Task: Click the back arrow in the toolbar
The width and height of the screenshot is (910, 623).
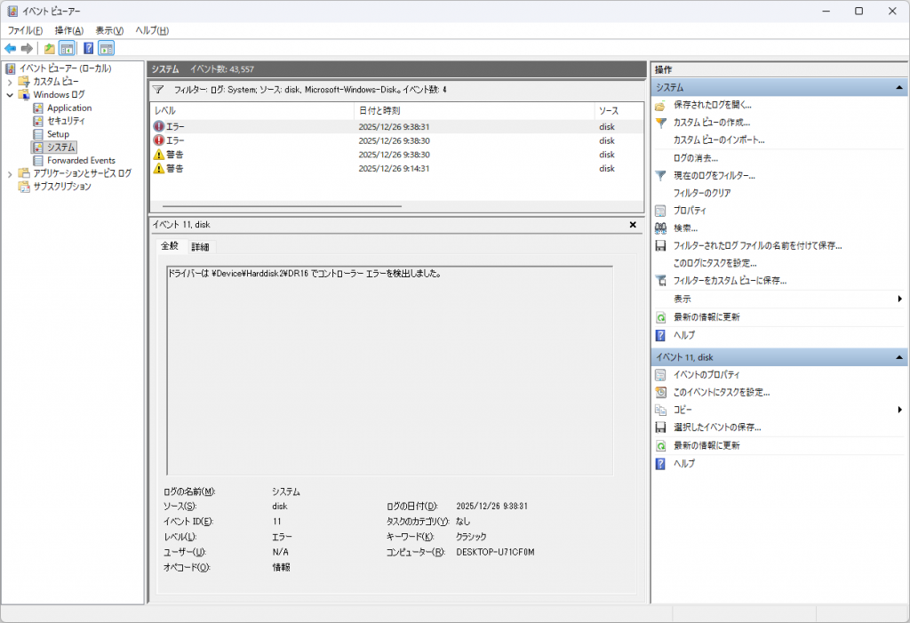Action: 10,48
